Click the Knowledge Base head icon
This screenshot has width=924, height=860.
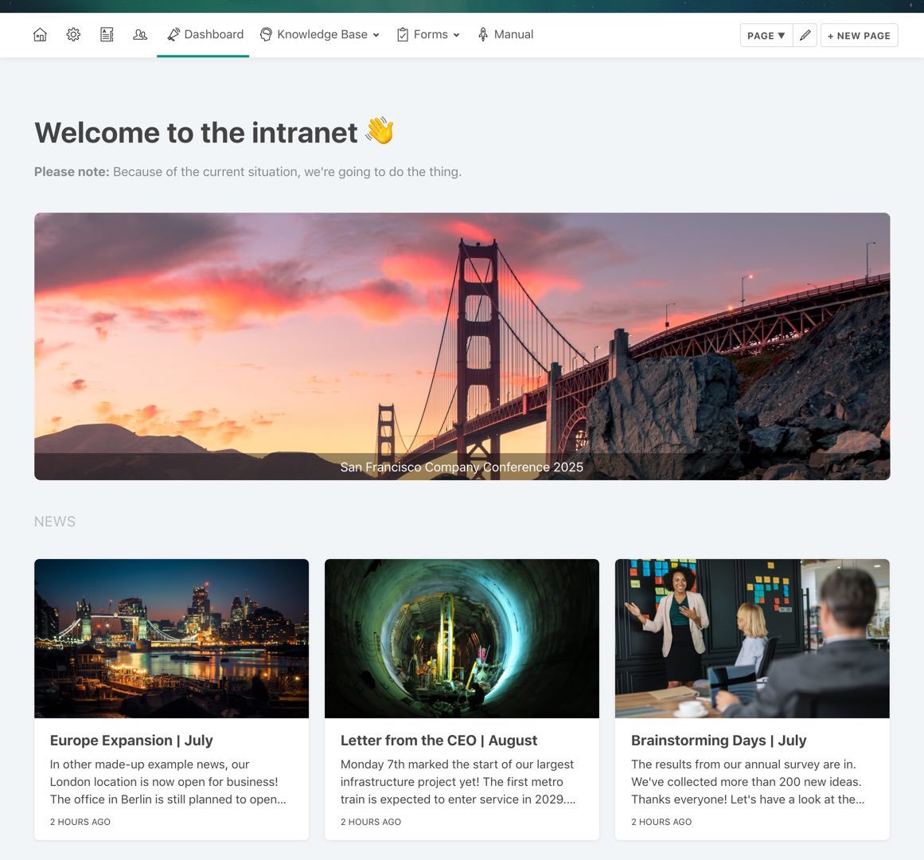pyautogui.click(x=267, y=35)
